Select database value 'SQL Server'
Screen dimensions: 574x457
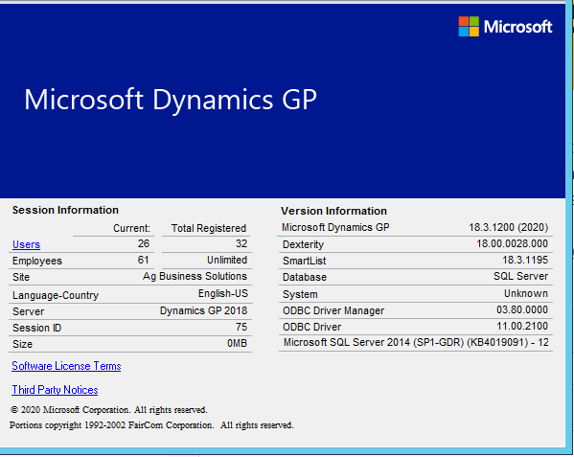tap(521, 276)
